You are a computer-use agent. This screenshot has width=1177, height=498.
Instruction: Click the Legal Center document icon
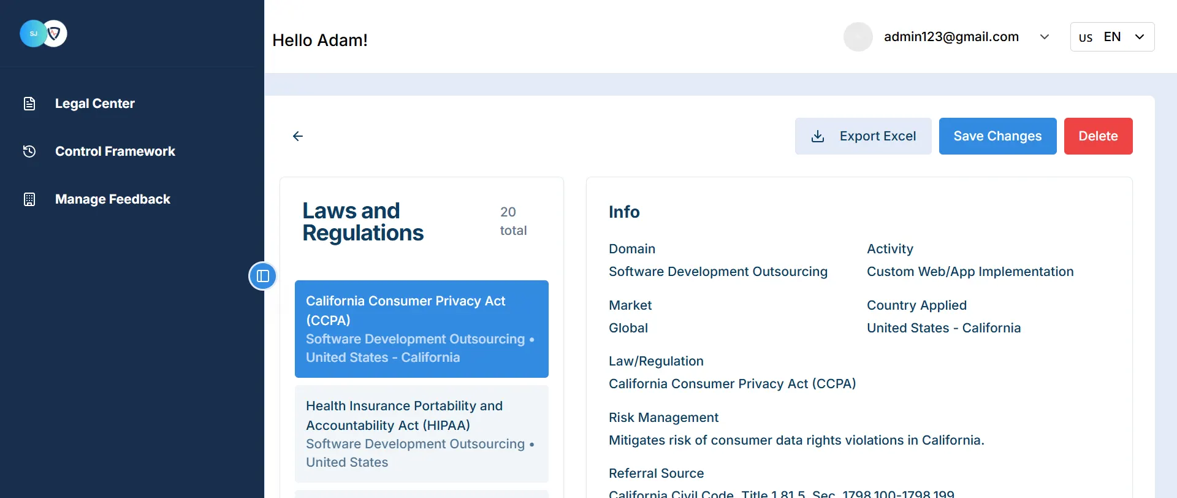point(29,104)
